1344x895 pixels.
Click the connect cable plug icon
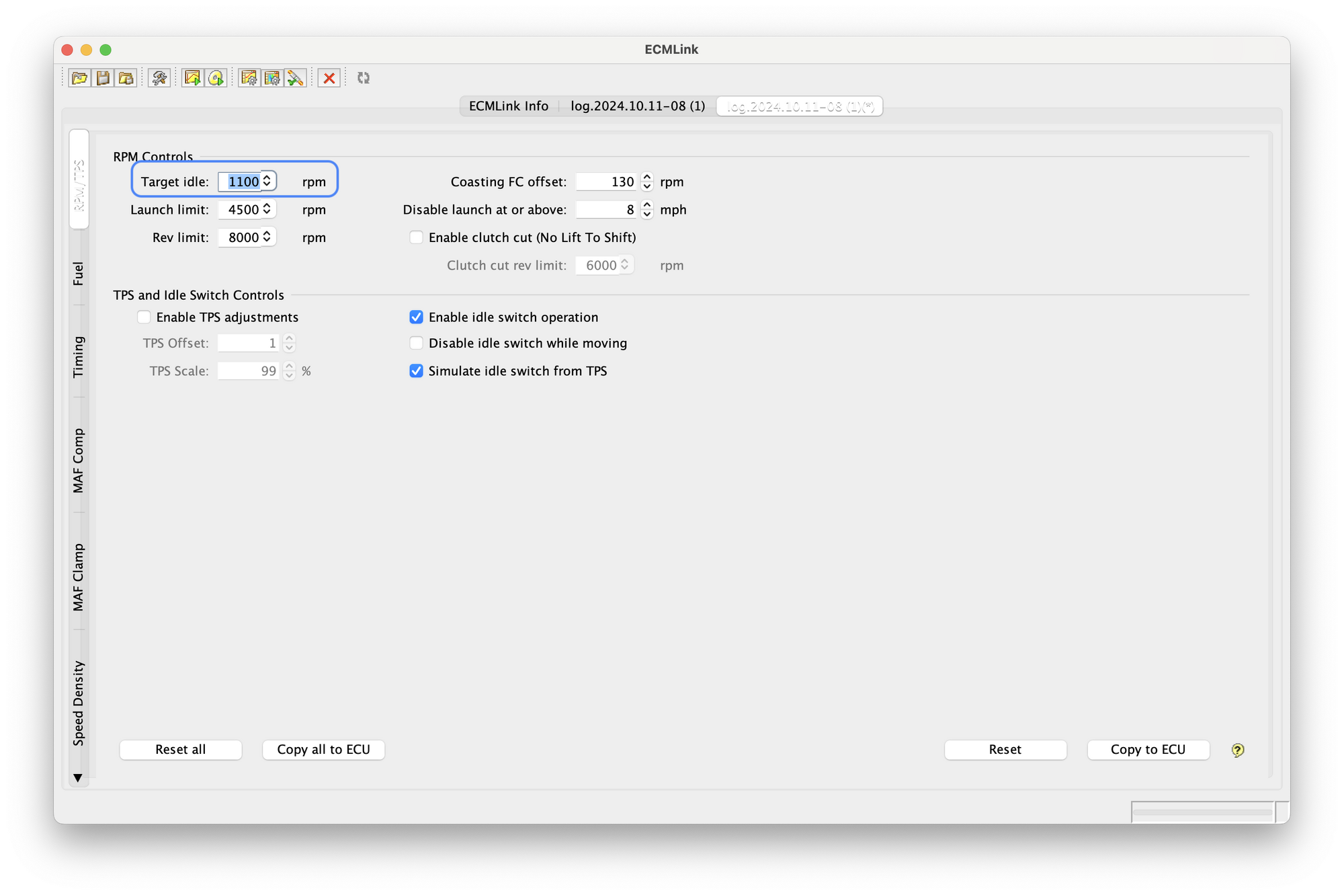point(296,78)
